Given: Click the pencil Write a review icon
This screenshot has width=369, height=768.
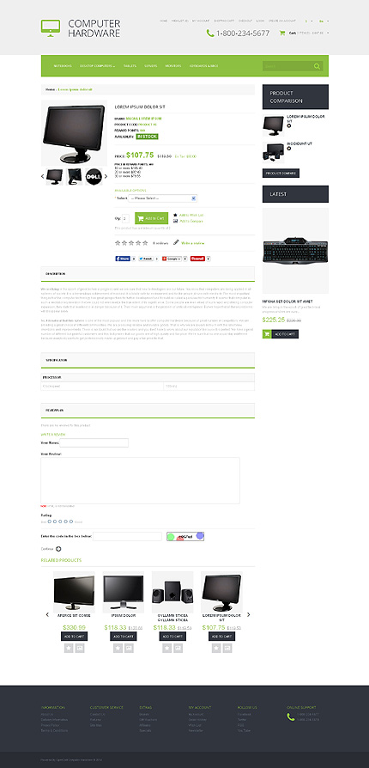Looking at the screenshot, I should click(x=176, y=242).
